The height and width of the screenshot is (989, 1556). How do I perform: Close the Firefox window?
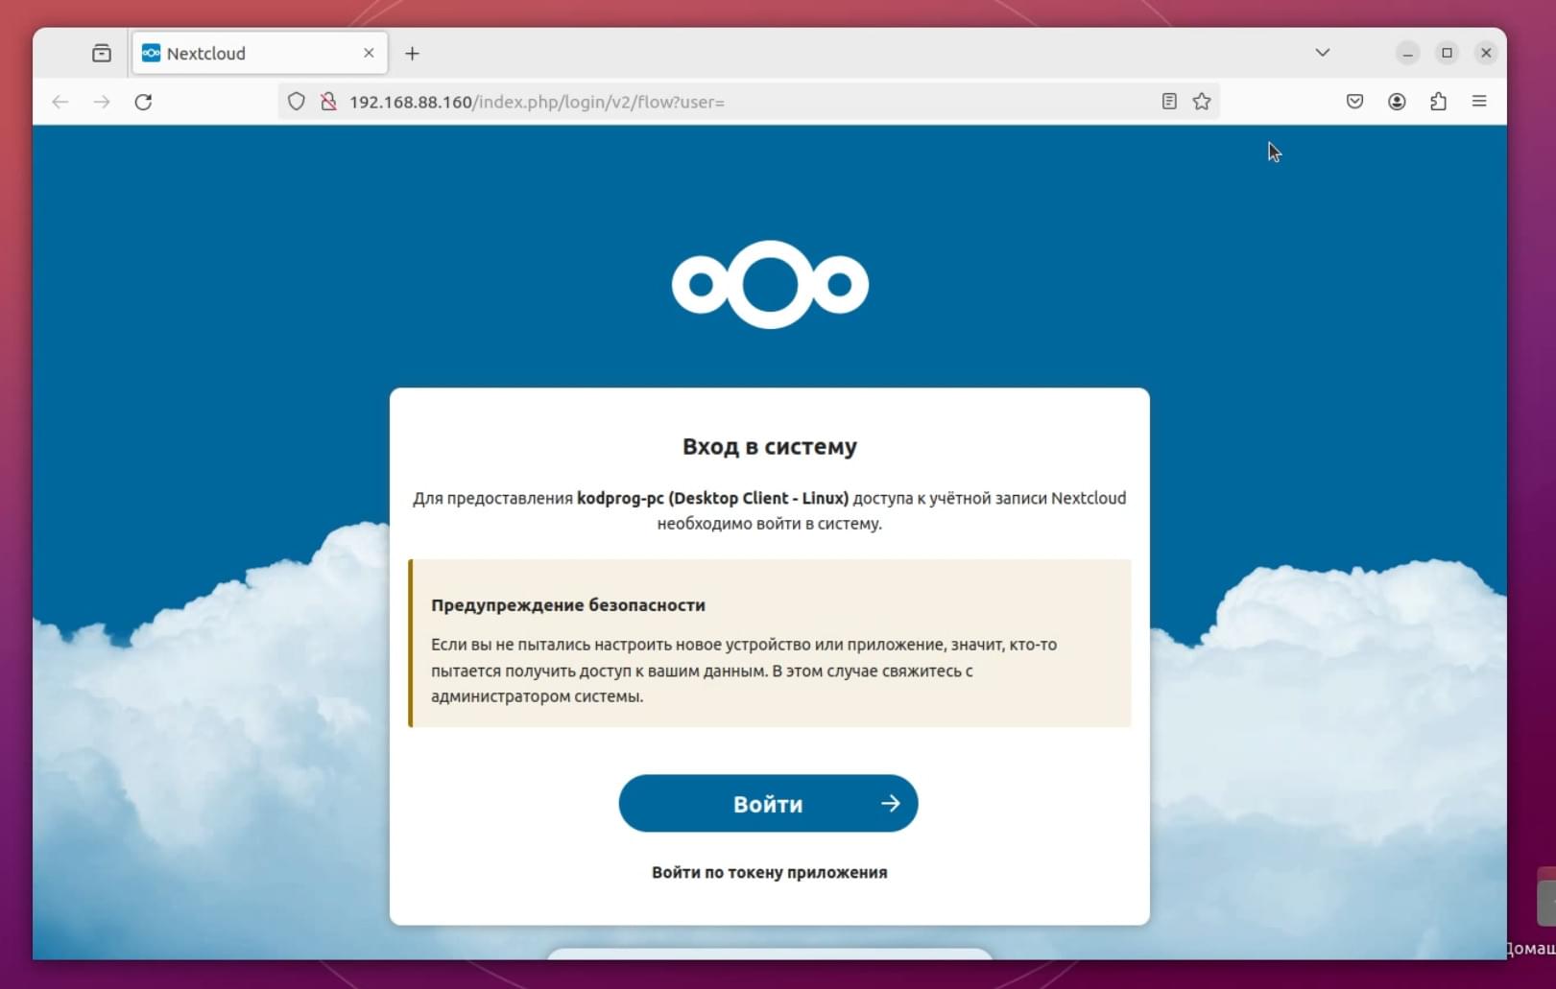[x=1486, y=54]
